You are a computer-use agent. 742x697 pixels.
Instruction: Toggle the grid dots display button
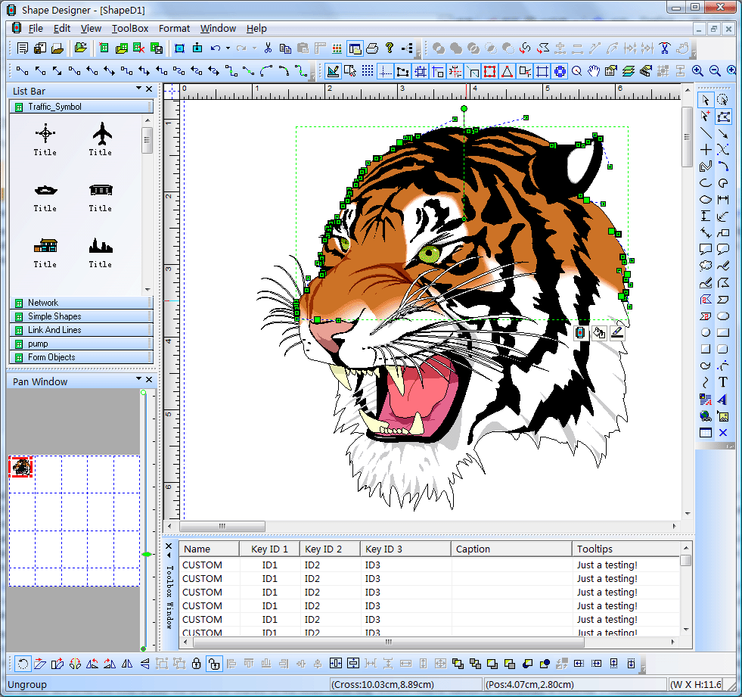tap(368, 71)
